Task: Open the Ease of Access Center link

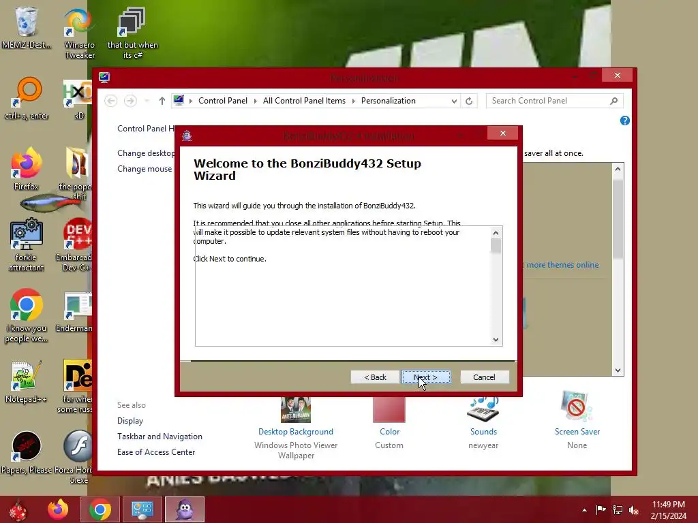Action: [x=156, y=452]
